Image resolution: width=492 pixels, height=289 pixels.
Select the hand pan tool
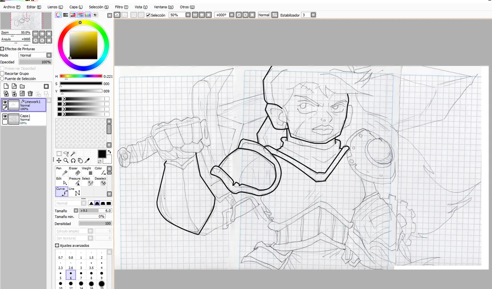(80, 161)
